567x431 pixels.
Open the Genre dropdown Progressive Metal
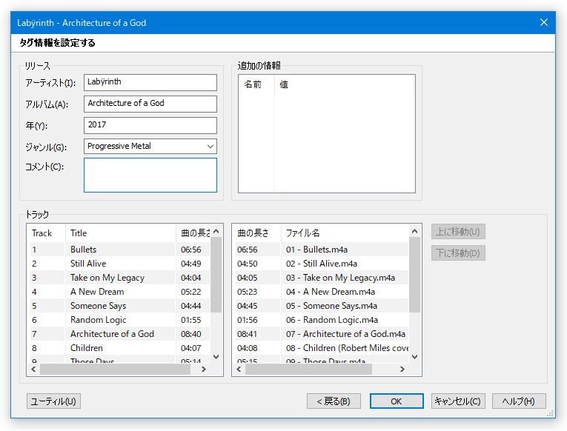[x=150, y=147]
